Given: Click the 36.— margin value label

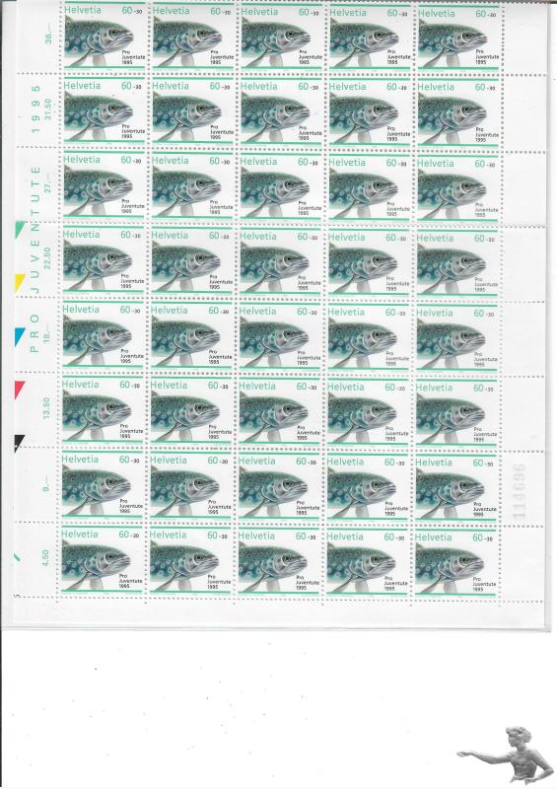Looking at the screenshot, I should tap(48, 37).
